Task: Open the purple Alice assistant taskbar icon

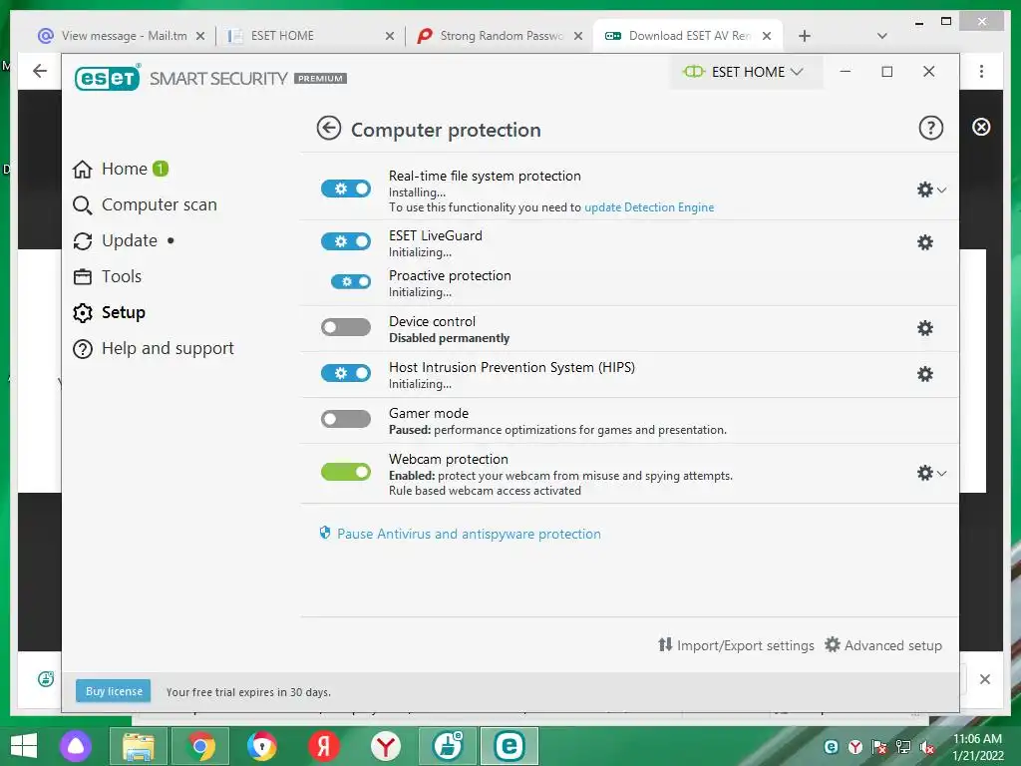Action: tap(76, 746)
